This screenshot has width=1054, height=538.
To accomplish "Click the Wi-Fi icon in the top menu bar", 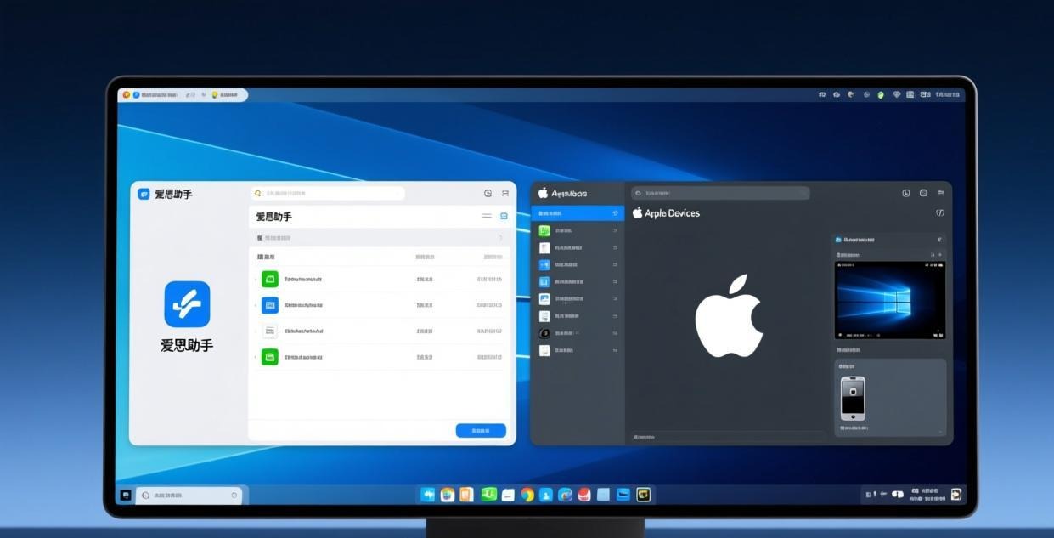I will pyautogui.click(x=896, y=95).
